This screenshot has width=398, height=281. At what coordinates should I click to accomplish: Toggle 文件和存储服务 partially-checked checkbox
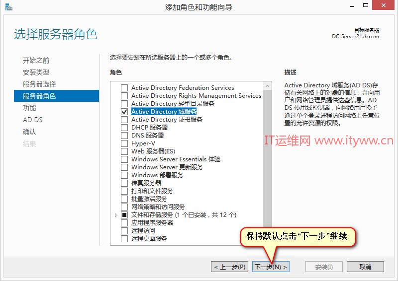(x=124, y=215)
